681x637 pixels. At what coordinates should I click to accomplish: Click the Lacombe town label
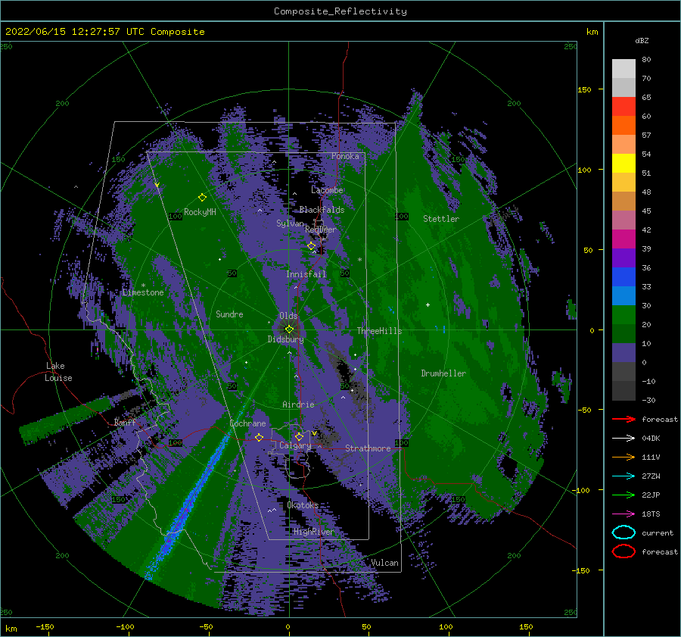click(327, 190)
